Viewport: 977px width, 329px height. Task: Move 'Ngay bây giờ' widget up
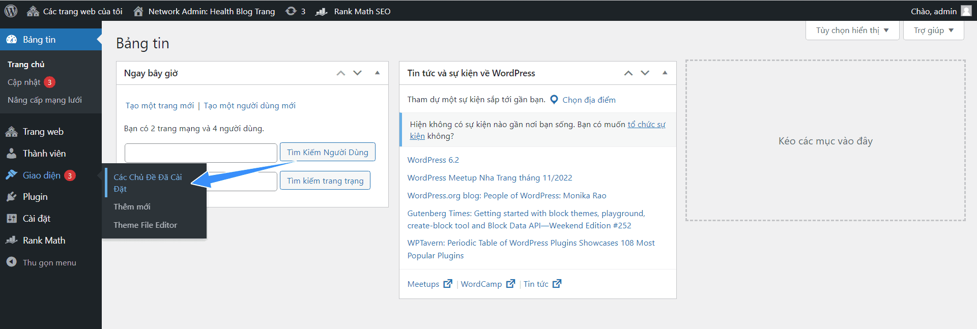341,73
